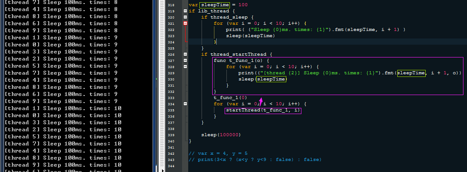This screenshot has width=467, height=172.
Task: Collapse the 'if thread_sleep' fold on line 320
Action: pos(185,17)
